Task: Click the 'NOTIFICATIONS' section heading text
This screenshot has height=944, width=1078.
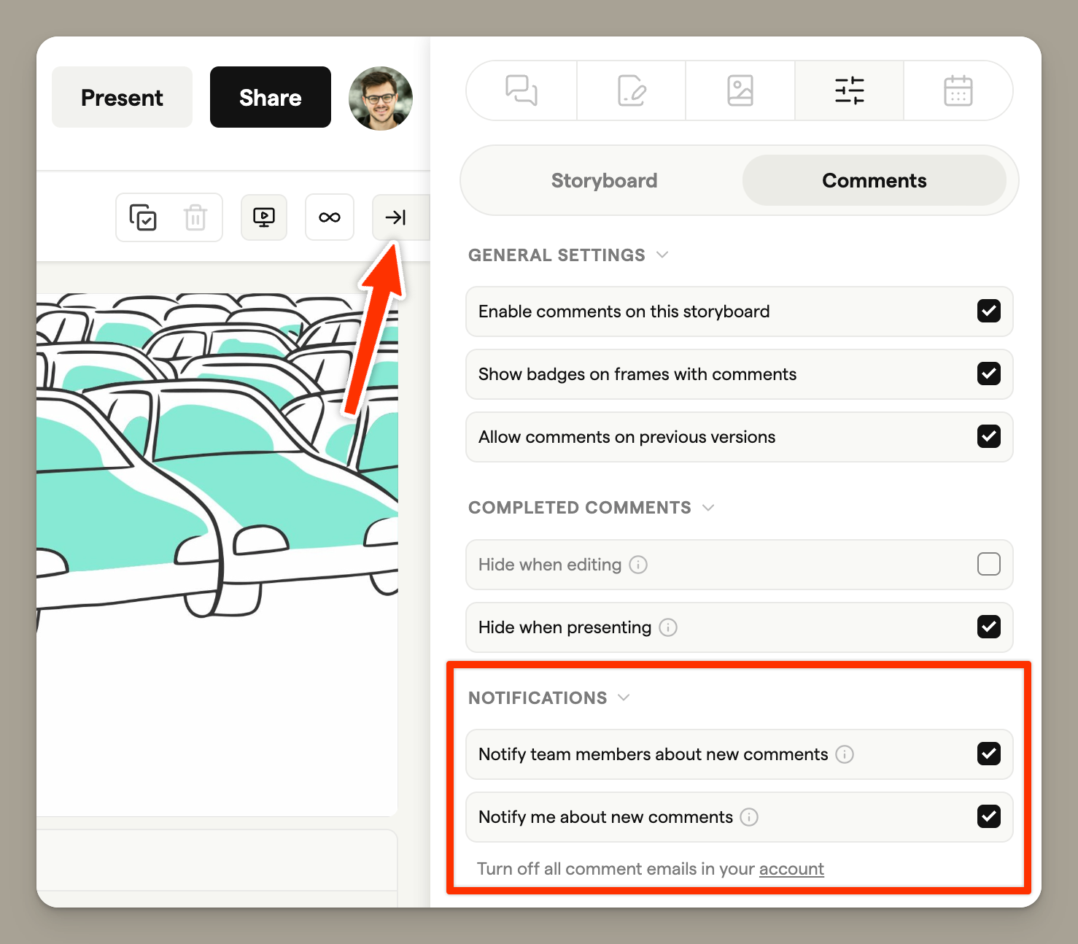Action: coord(538,698)
